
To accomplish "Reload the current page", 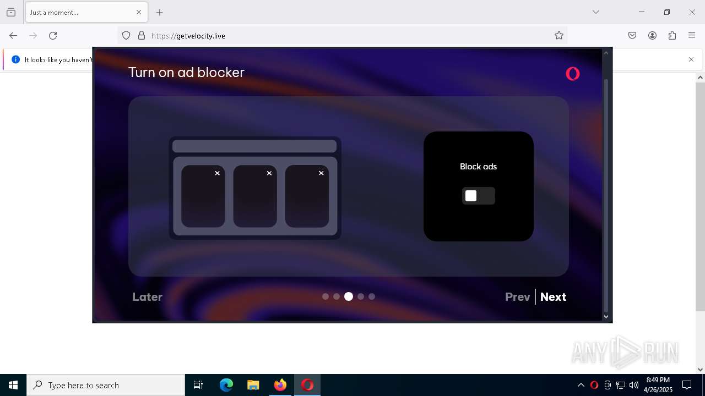I will pos(53,36).
